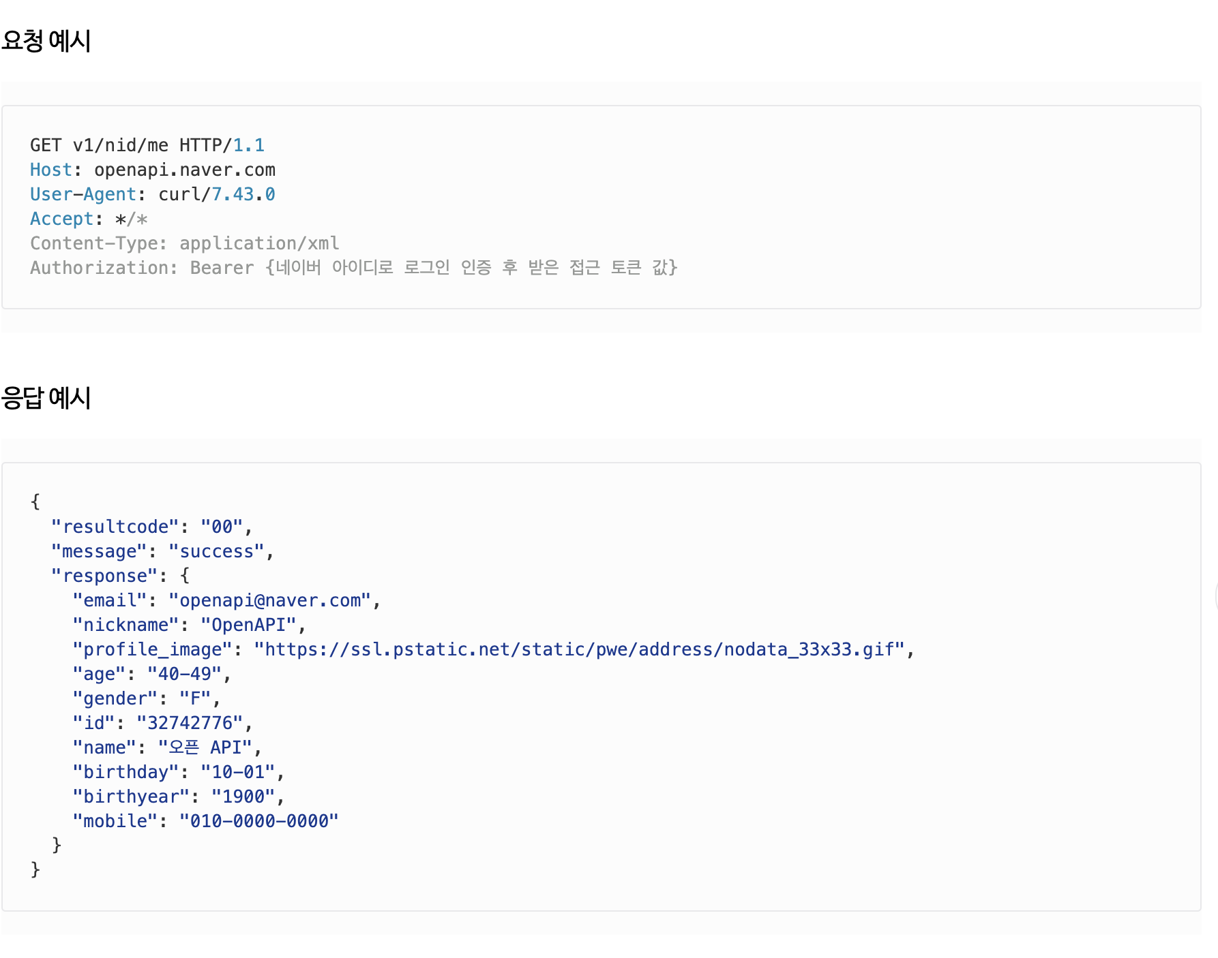Click the '"birthday": "10-01"' line
Screen dimensions: 1218x958
(x=179, y=772)
